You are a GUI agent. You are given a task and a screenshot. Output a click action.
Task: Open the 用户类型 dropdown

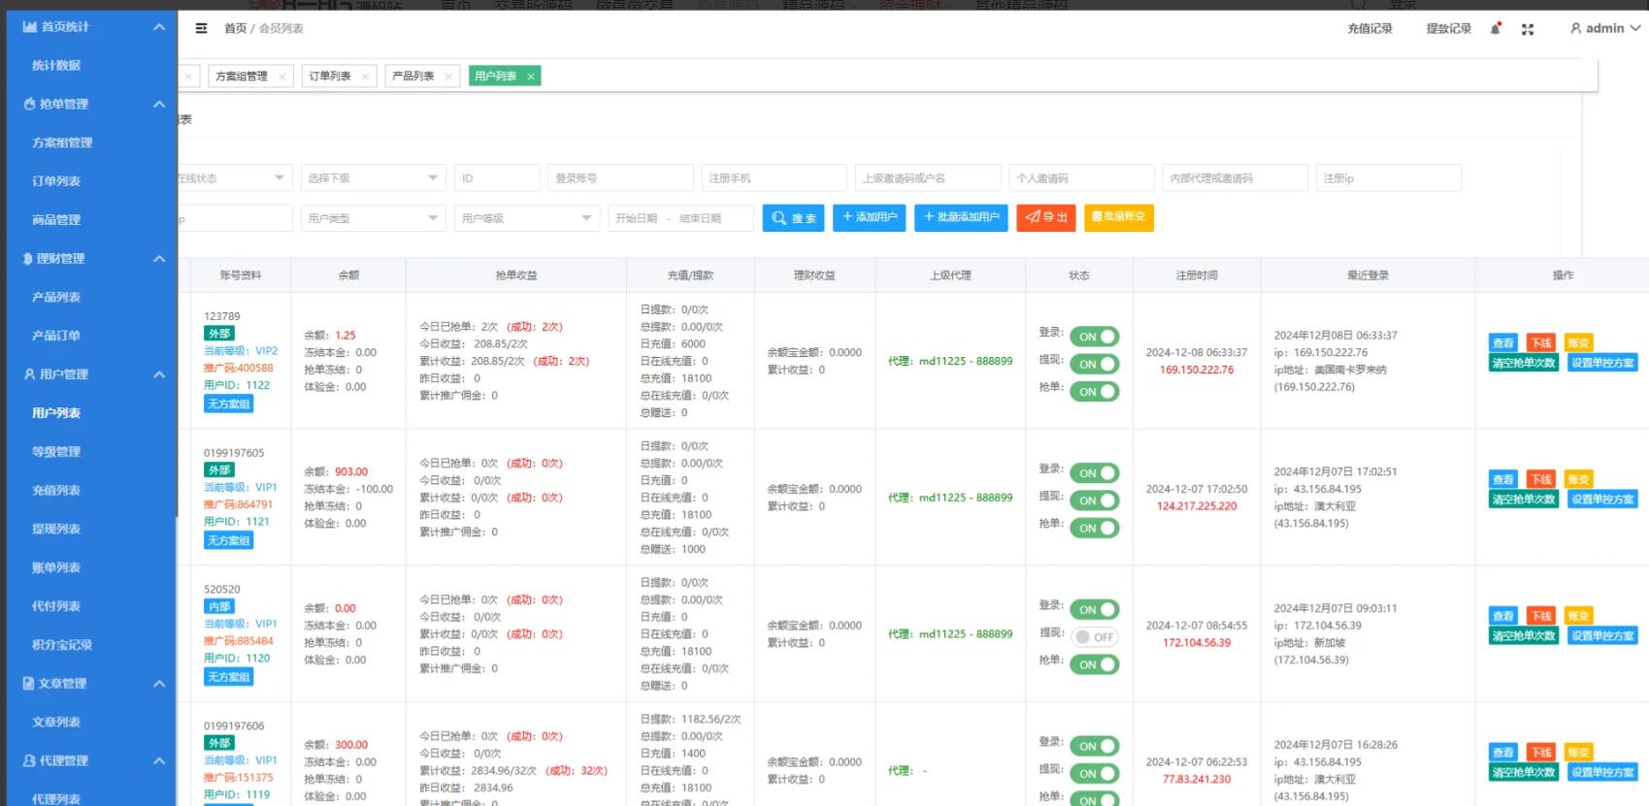pyautogui.click(x=373, y=218)
